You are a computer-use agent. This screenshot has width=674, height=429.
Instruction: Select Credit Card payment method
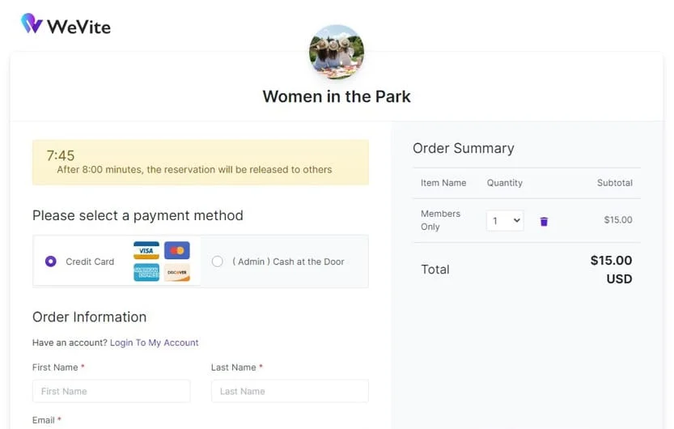click(51, 261)
